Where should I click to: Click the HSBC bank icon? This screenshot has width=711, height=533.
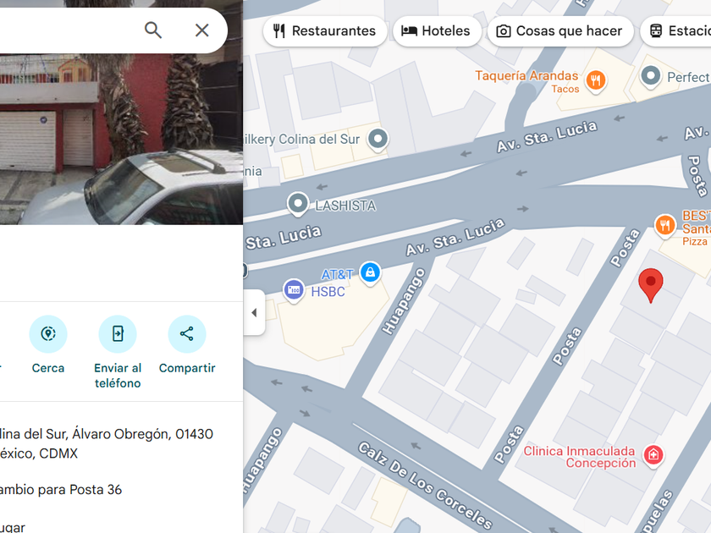[x=294, y=290]
